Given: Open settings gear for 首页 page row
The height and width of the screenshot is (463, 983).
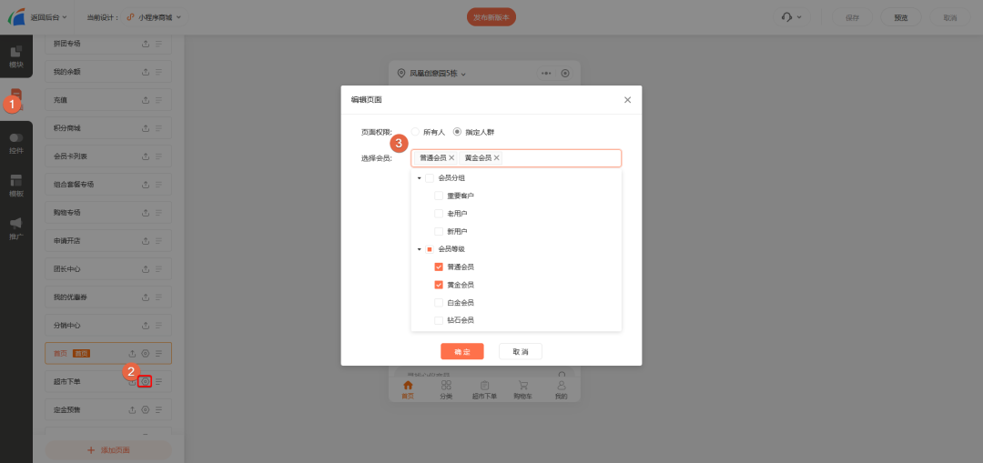Looking at the screenshot, I should (146, 353).
